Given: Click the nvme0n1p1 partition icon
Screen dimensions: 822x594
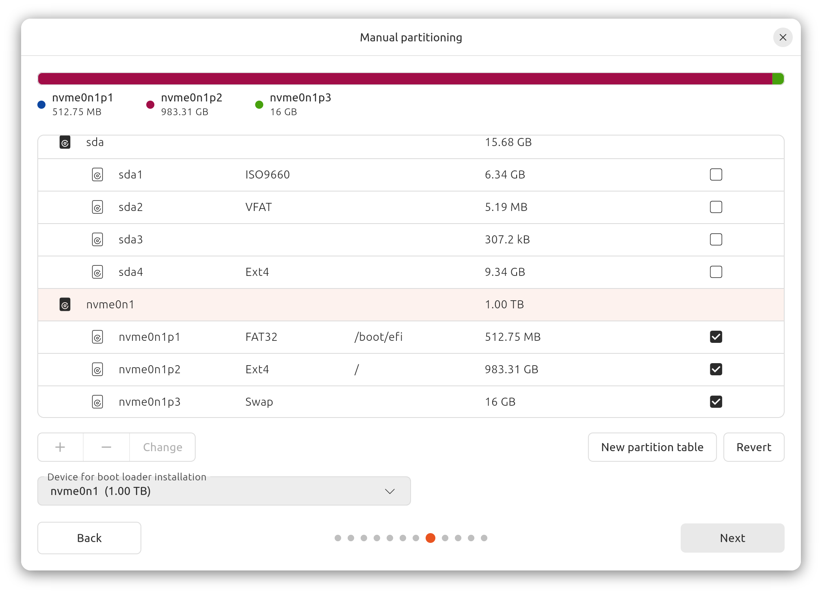Looking at the screenshot, I should [97, 337].
